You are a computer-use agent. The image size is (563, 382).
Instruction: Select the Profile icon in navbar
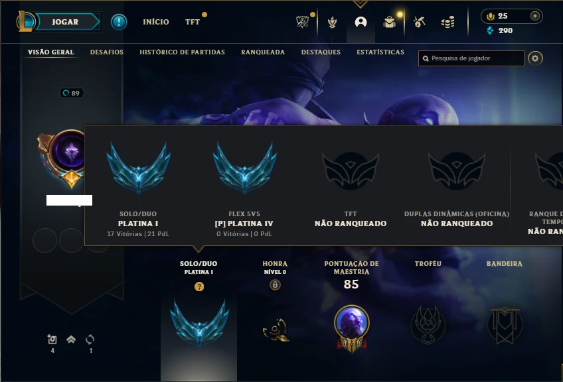[x=361, y=23]
